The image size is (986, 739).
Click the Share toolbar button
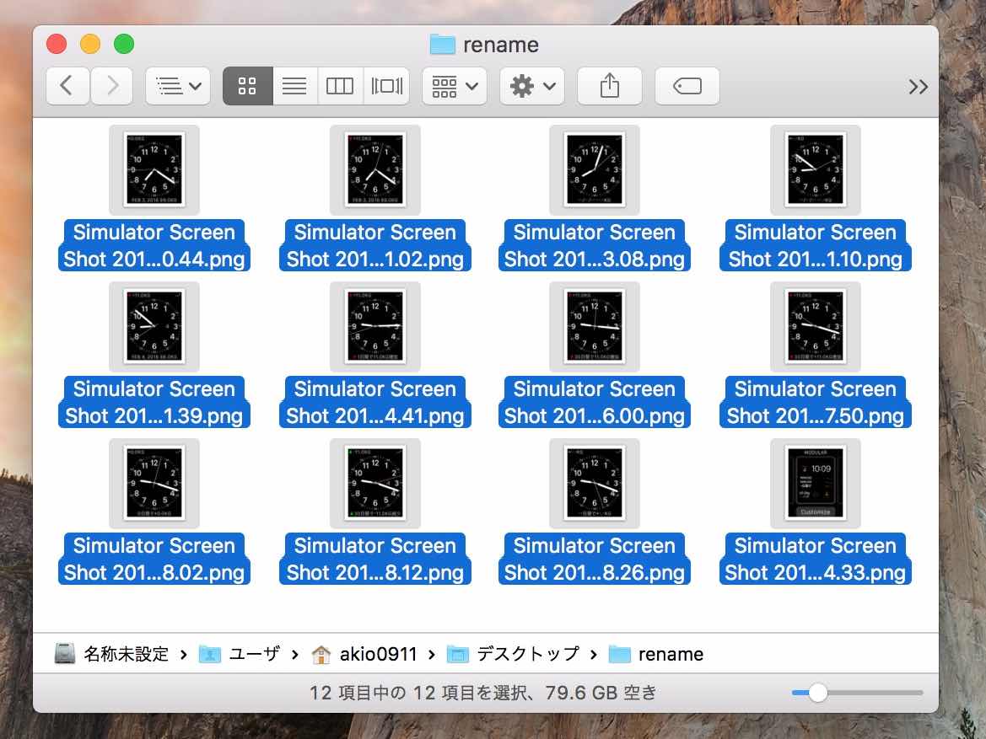tap(609, 85)
